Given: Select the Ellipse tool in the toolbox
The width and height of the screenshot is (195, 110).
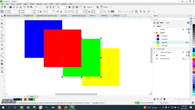Looking at the screenshot, I should coord(2,42).
